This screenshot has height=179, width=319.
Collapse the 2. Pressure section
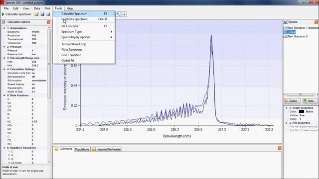(x=4, y=47)
